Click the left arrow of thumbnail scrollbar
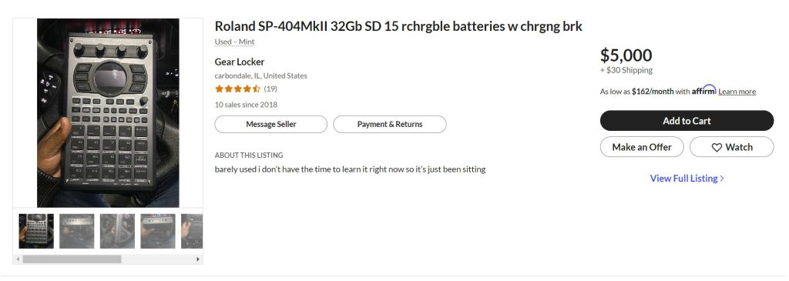This screenshot has width=789, height=281. 18,259
